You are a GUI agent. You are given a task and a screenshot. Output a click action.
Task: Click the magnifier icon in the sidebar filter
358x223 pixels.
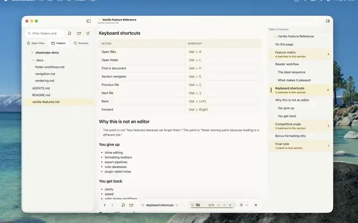[29, 33]
